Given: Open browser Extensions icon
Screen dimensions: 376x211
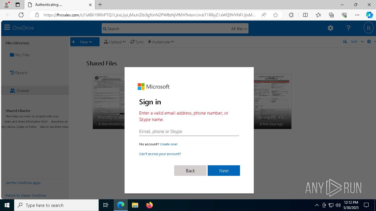Looking at the screenshot, I should point(291,15).
